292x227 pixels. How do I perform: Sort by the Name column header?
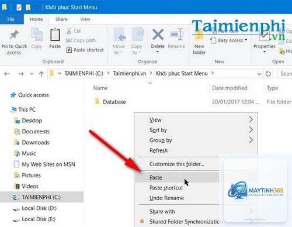(x=100, y=88)
